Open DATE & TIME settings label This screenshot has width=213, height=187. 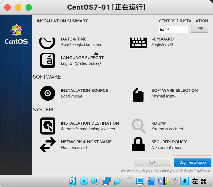[74, 39]
